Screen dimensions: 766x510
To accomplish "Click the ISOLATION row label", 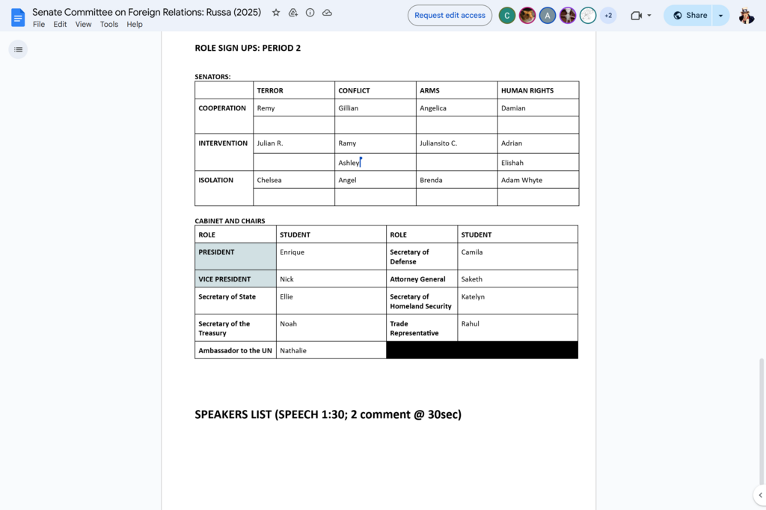I will [224, 188].
